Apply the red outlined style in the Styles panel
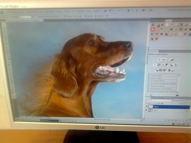Screen dimensions: 191x143 point(152,29)
